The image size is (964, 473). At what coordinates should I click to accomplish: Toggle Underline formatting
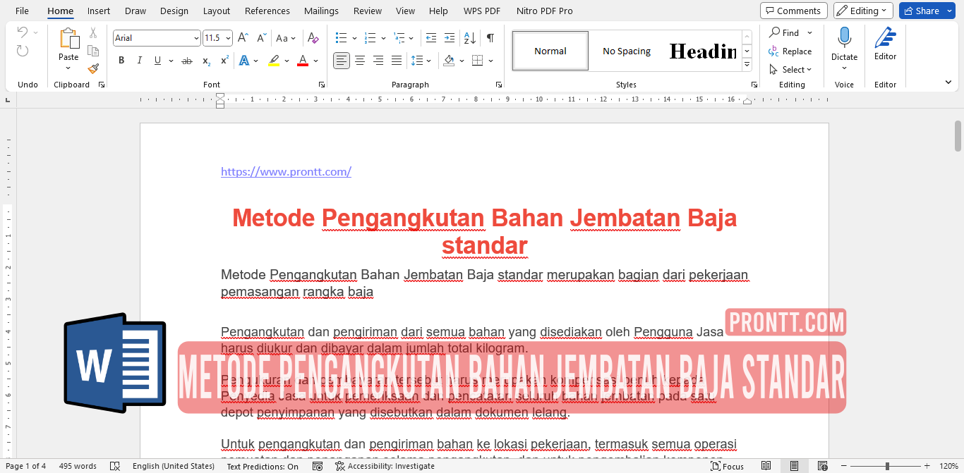157,61
